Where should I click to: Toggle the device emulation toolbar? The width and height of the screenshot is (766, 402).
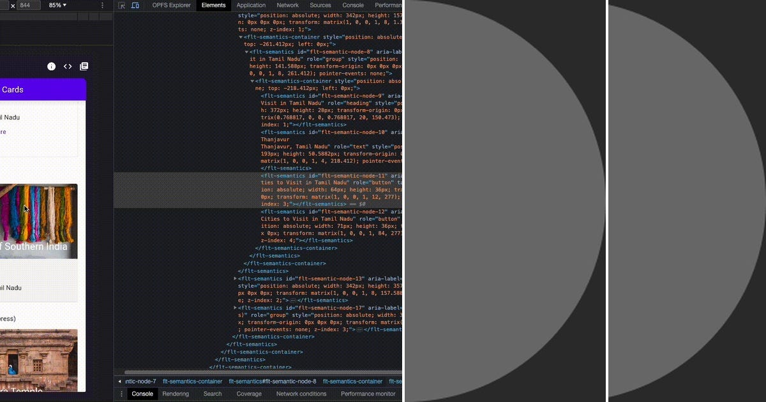click(x=135, y=5)
